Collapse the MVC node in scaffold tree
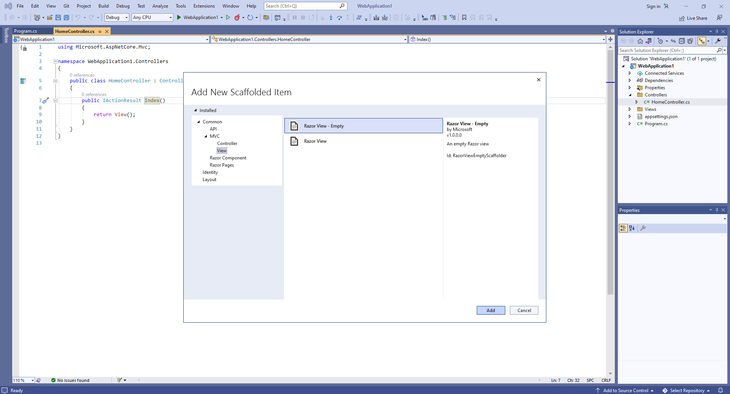 coord(206,136)
